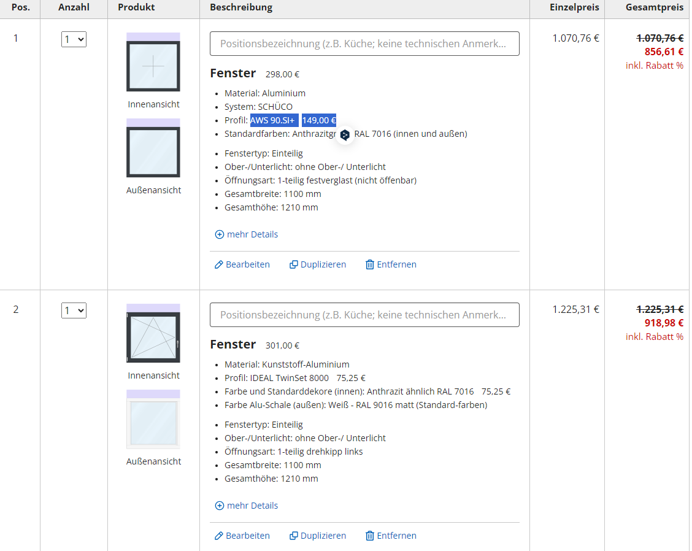Click the duplicate icon in position 2
The height and width of the screenshot is (551, 692).
pos(294,536)
